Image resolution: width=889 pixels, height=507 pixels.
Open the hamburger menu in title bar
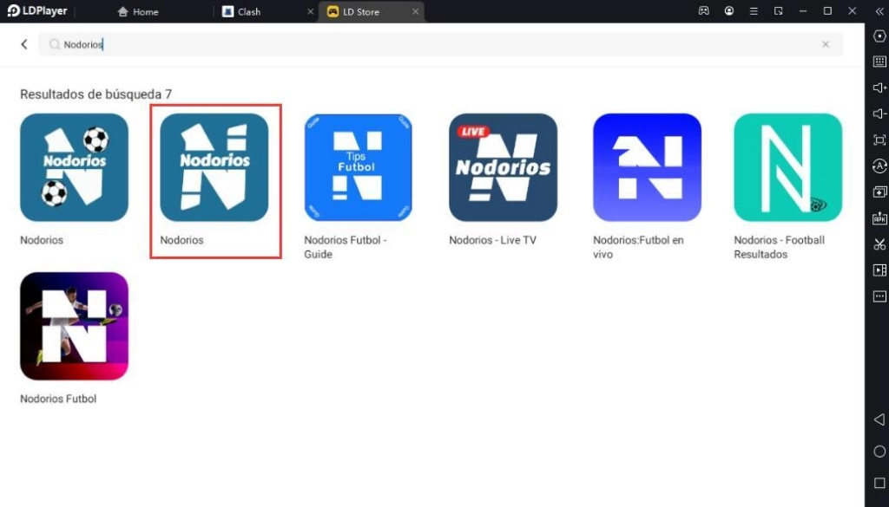point(754,11)
